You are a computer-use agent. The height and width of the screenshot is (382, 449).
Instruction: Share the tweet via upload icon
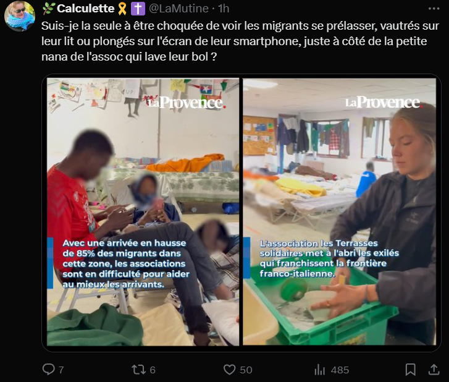[x=434, y=370]
